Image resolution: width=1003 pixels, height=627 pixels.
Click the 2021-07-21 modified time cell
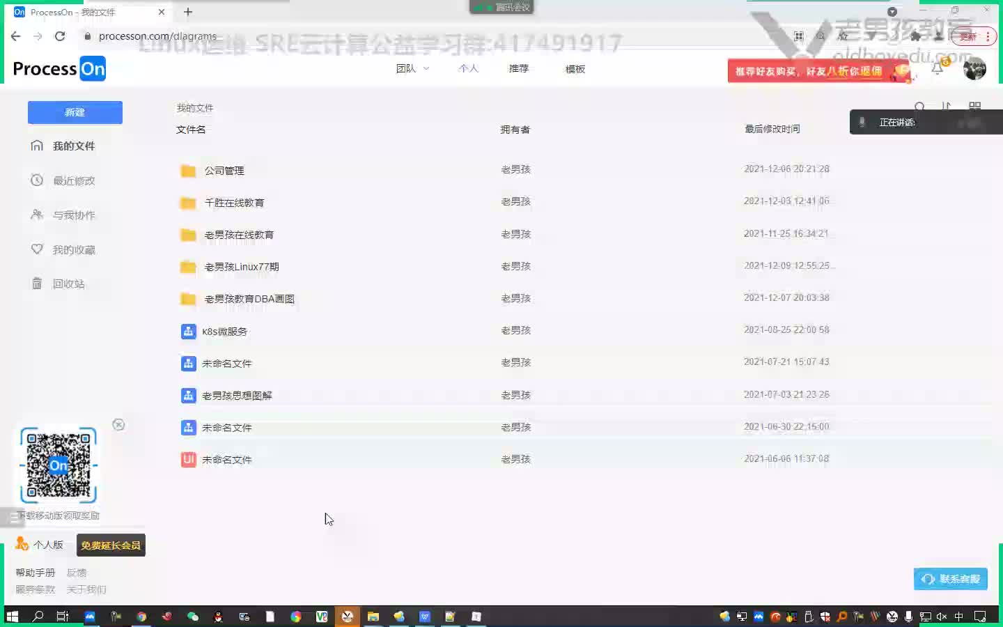786,362
